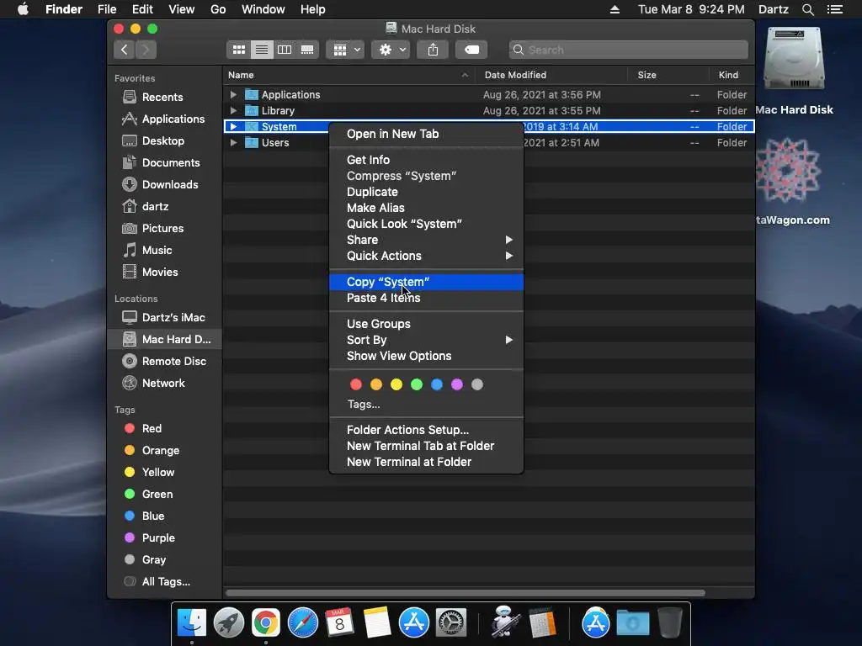Open Music in the sidebar
Screen dimensions: 862x646
(x=157, y=251)
